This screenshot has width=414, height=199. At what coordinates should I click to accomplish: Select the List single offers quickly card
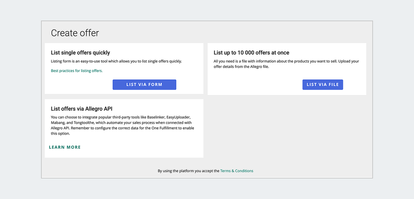point(124,68)
